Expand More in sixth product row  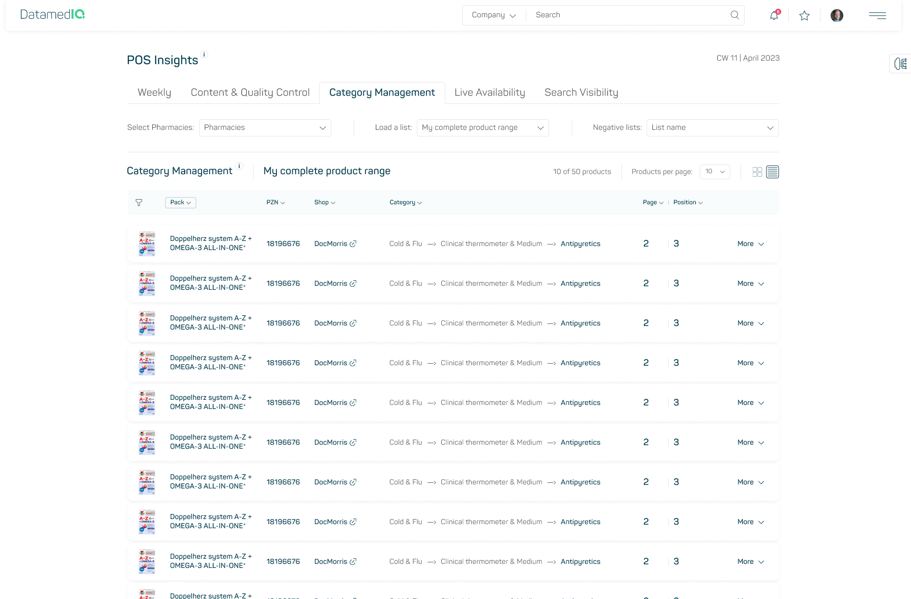751,443
